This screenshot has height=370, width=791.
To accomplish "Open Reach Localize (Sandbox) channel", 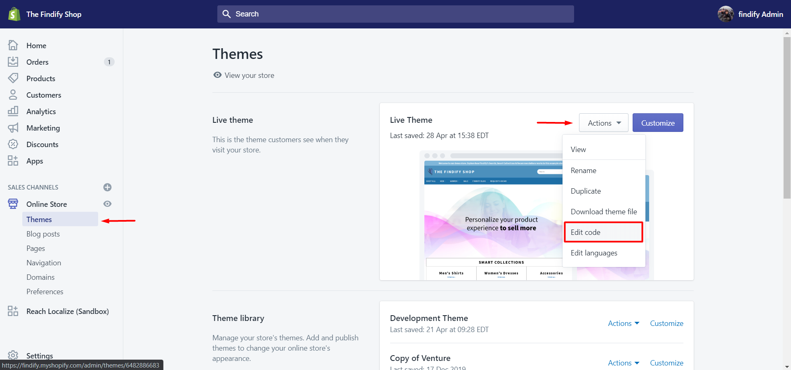I will (68, 311).
